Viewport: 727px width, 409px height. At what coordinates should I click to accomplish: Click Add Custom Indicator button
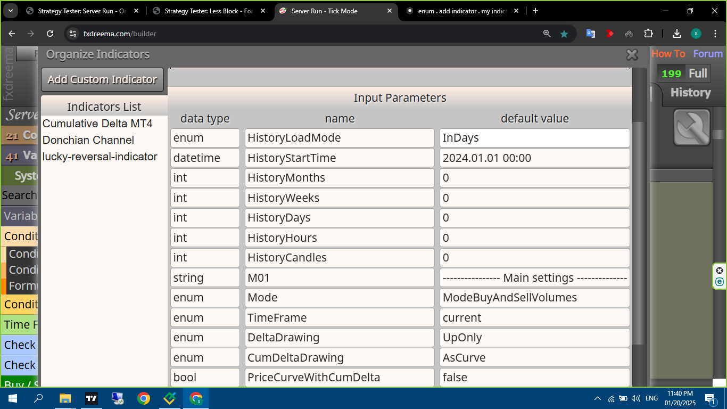[x=102, y=79]
